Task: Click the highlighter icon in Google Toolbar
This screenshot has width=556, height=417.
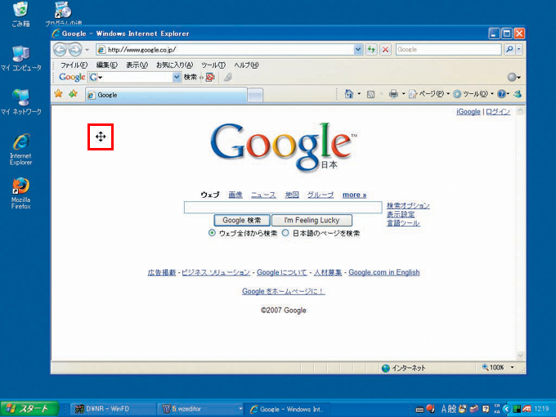Action: tap(228, 77)
